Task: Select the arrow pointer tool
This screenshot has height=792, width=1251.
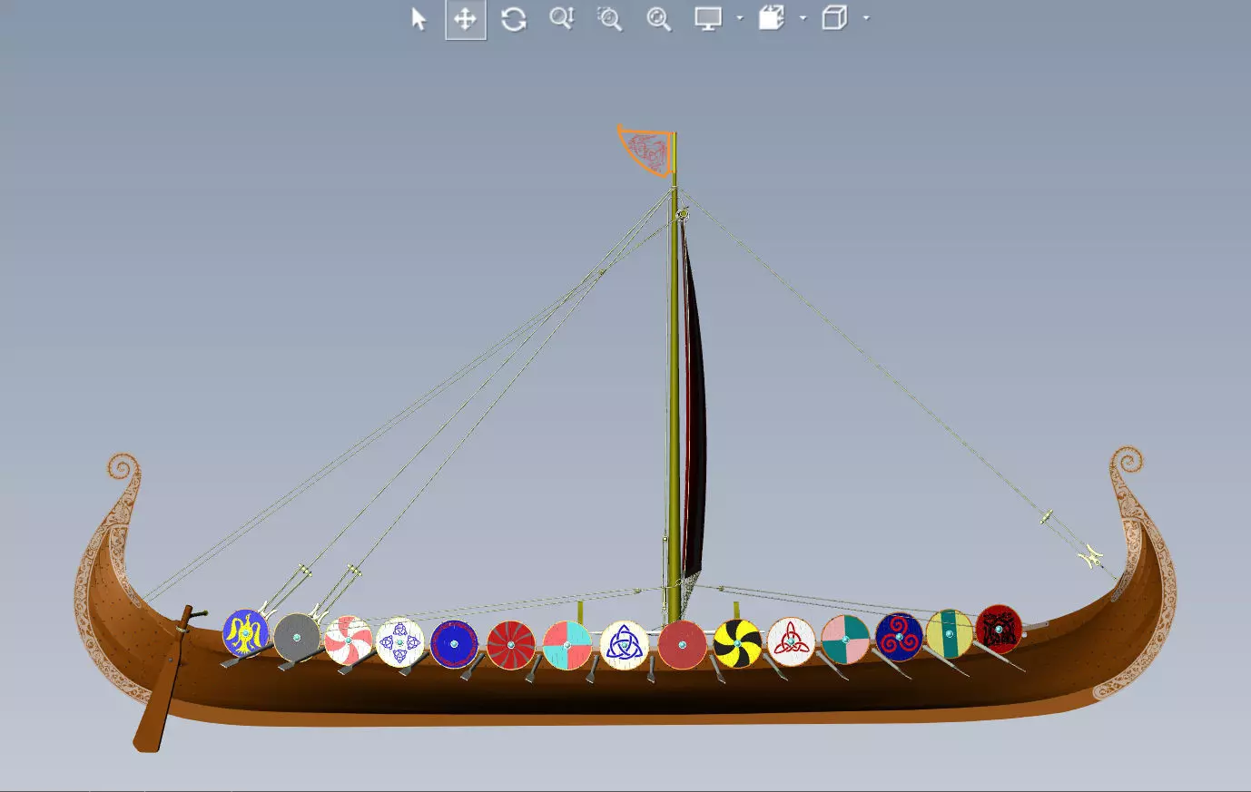Action: click(x=419, y=19)
